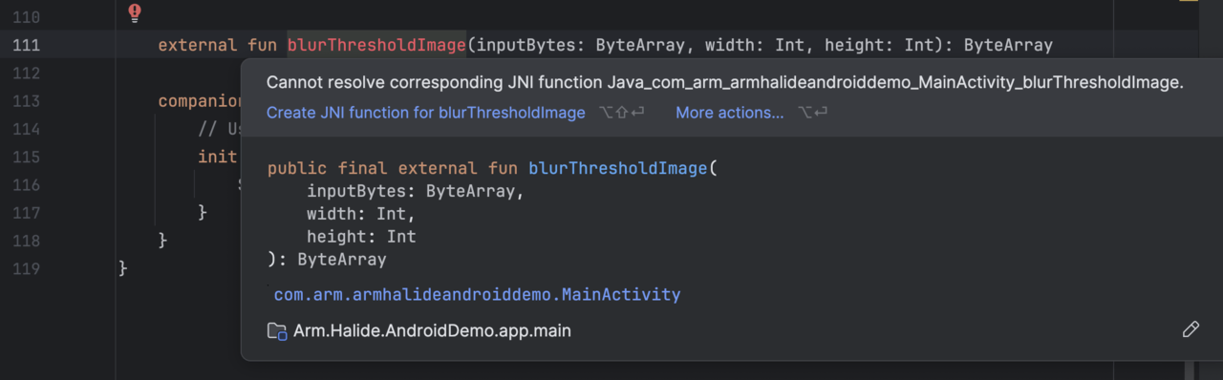1223x380 pixels.
Task: Click the ByteArray return type on line 111
Action: [x=1008, y=45]
